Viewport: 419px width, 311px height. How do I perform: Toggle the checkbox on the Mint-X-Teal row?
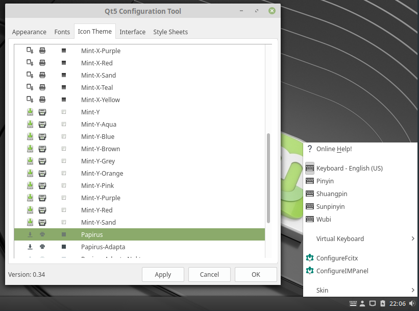tap(64, 87)
